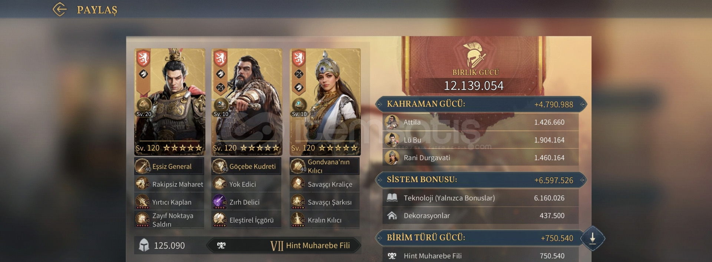This screenshot has height=262, width=712.
Task: Open the Rani Durgavati hero card
Action: point(325,102)
